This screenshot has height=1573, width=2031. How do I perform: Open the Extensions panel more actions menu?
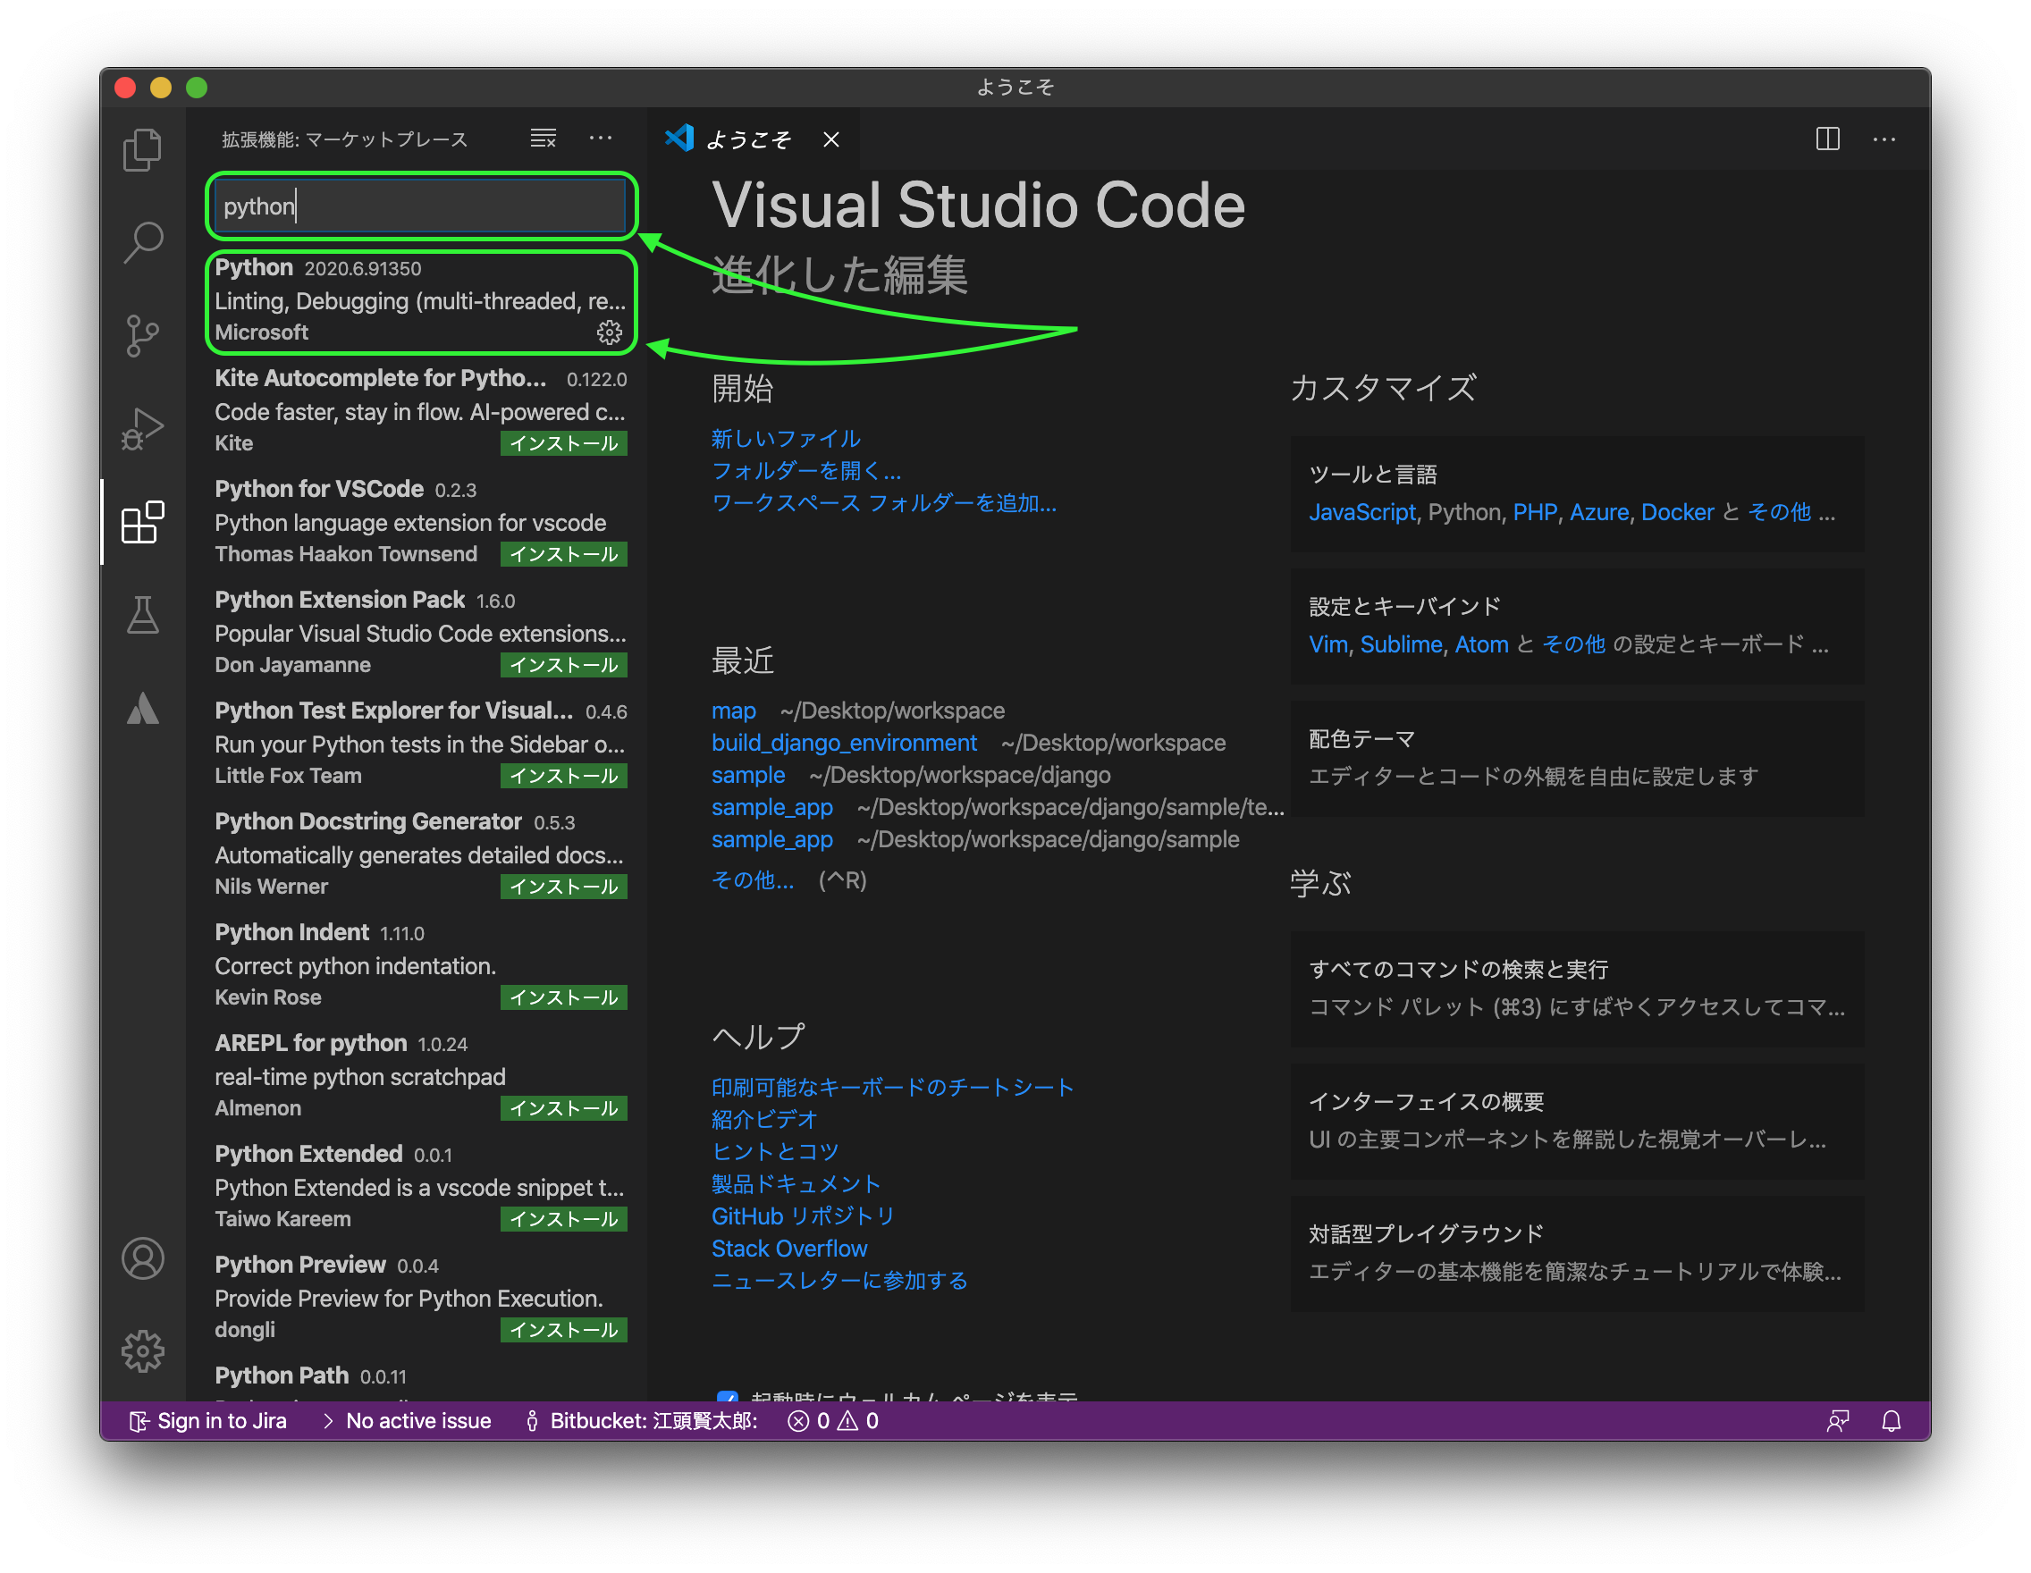[601, 138]
